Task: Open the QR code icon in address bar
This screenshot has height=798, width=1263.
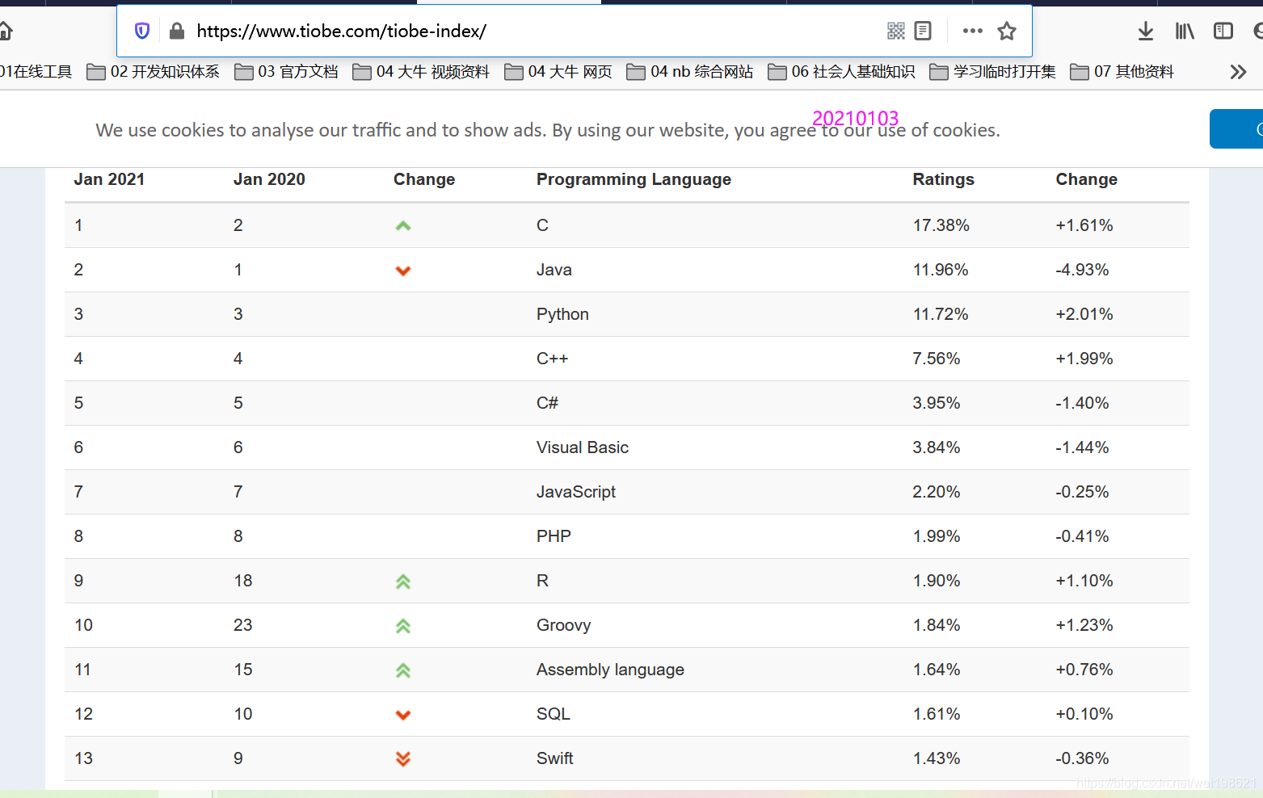Action: point(895,31)
